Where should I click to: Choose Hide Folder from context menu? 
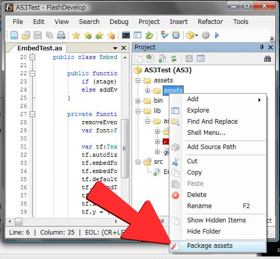[x=218, y=232]
